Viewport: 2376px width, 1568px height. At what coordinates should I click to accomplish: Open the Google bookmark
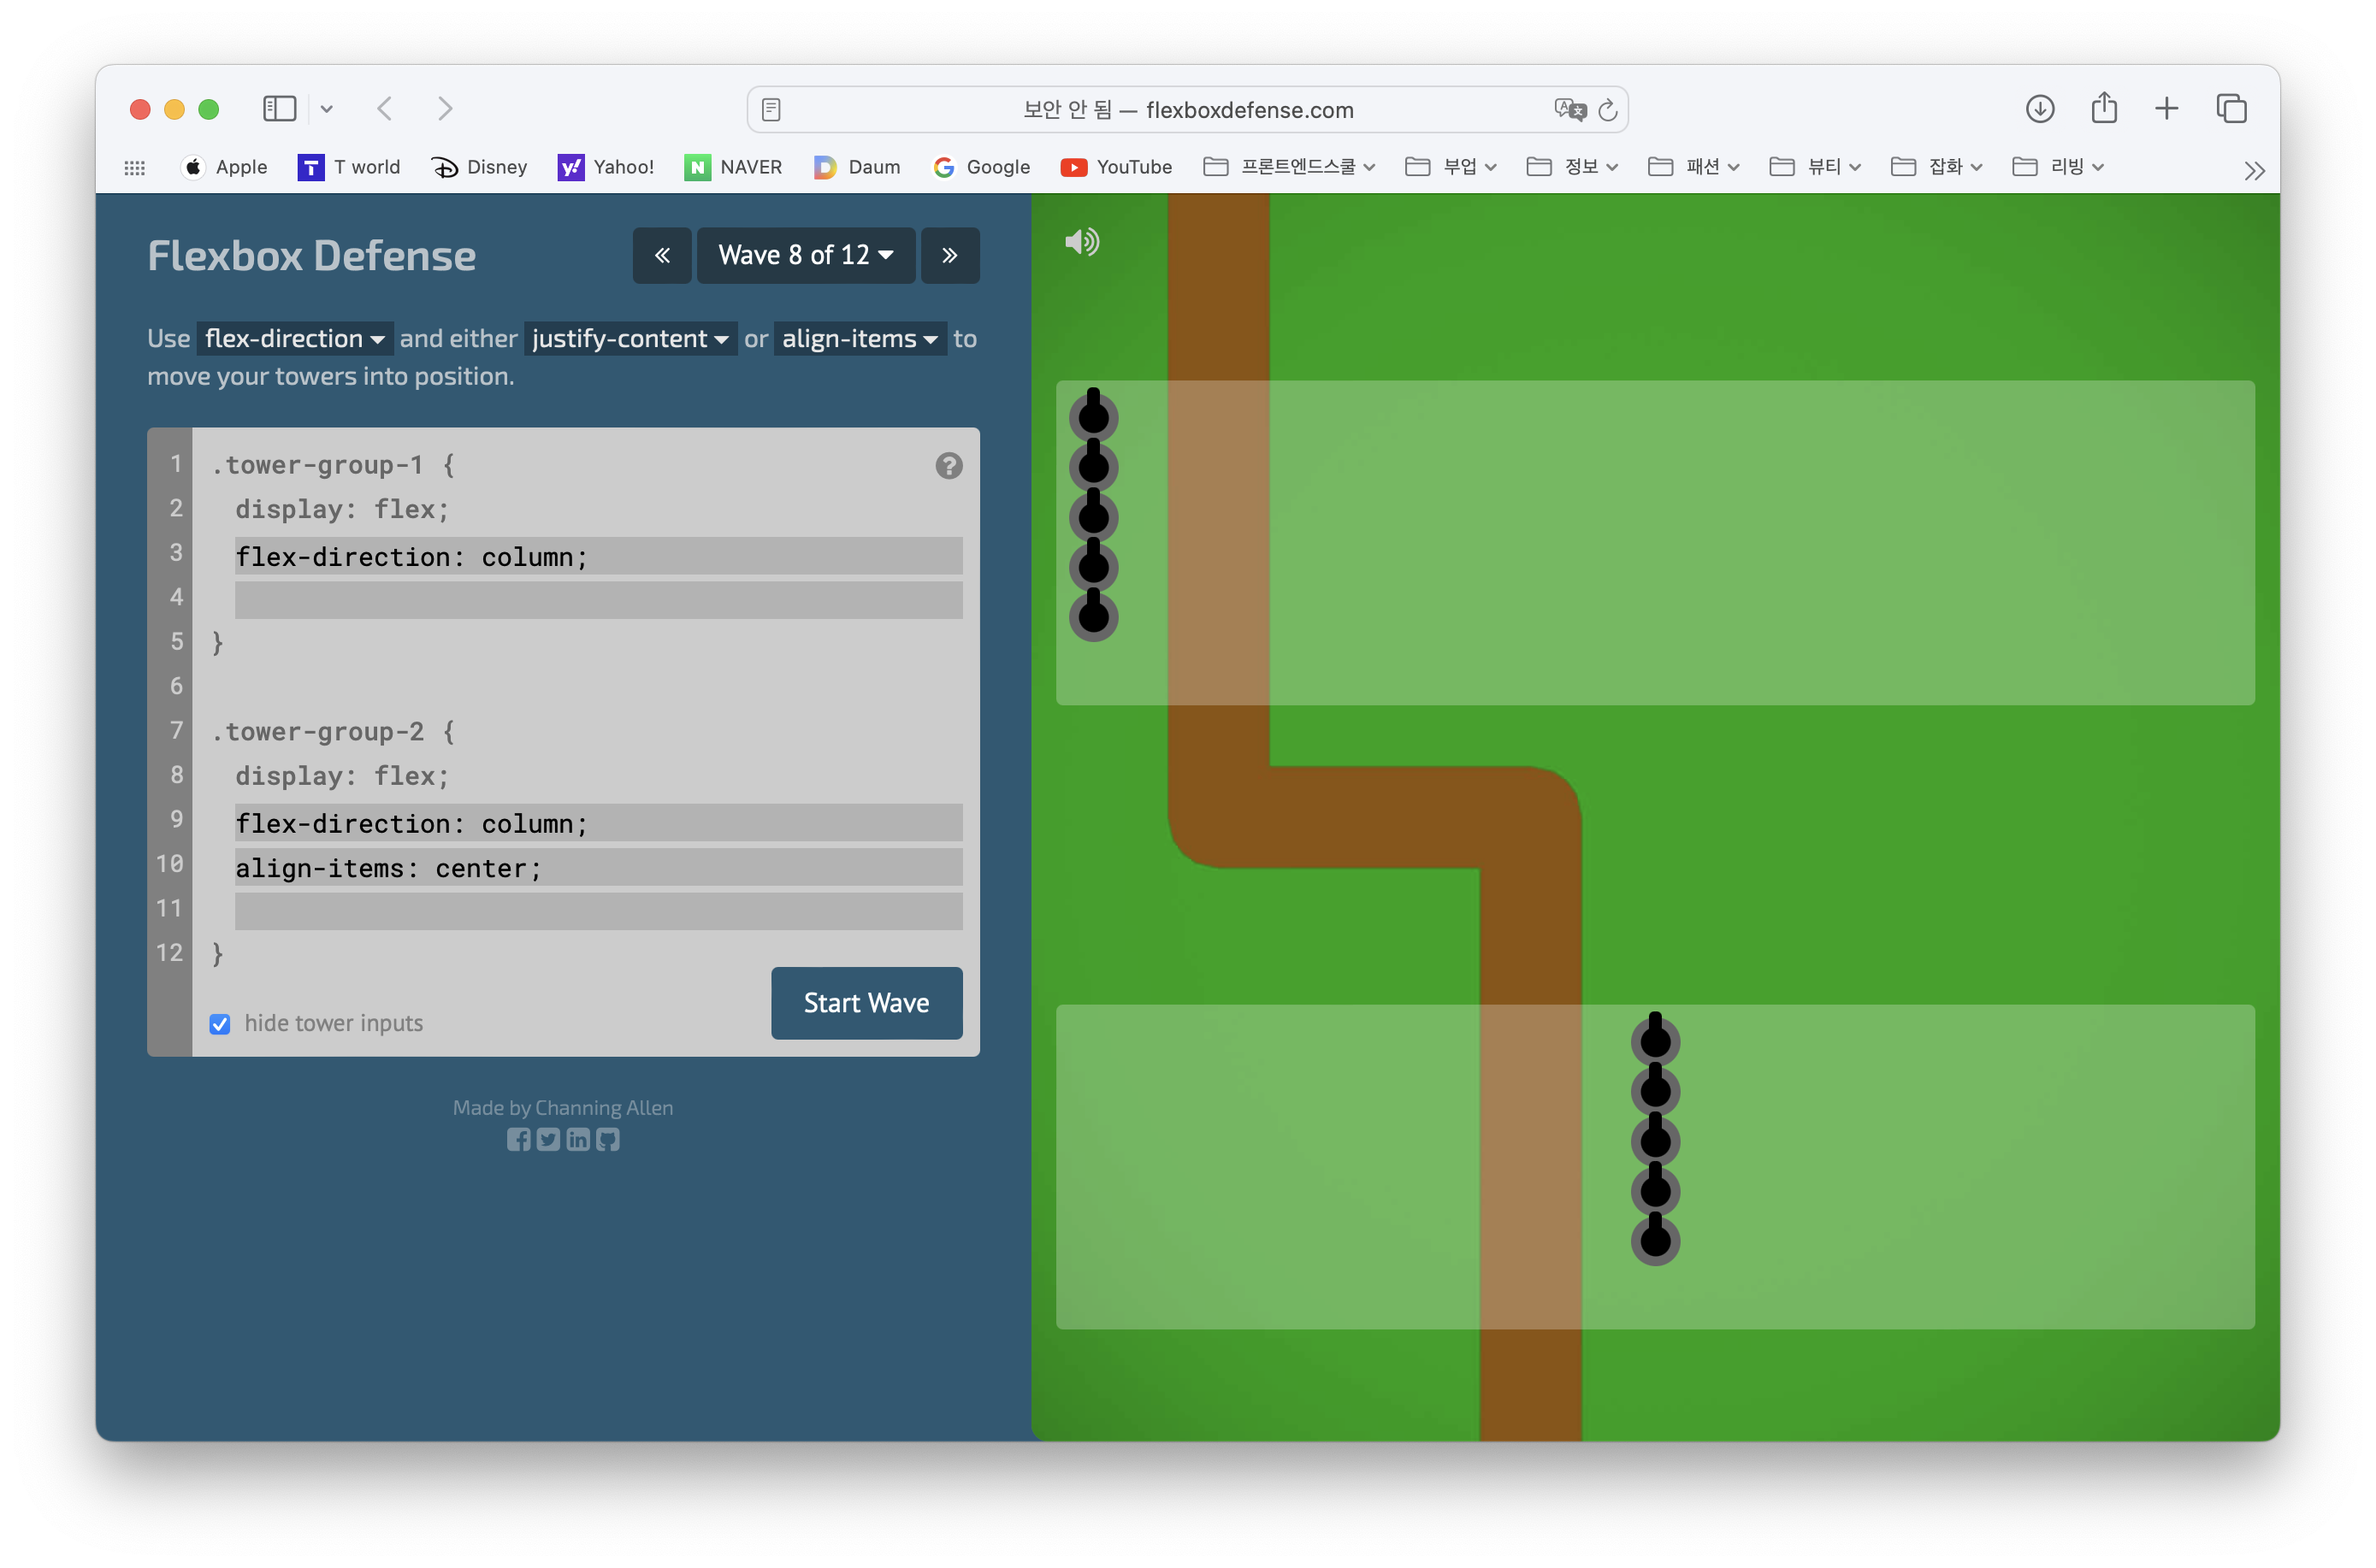[x=980, y=167]
